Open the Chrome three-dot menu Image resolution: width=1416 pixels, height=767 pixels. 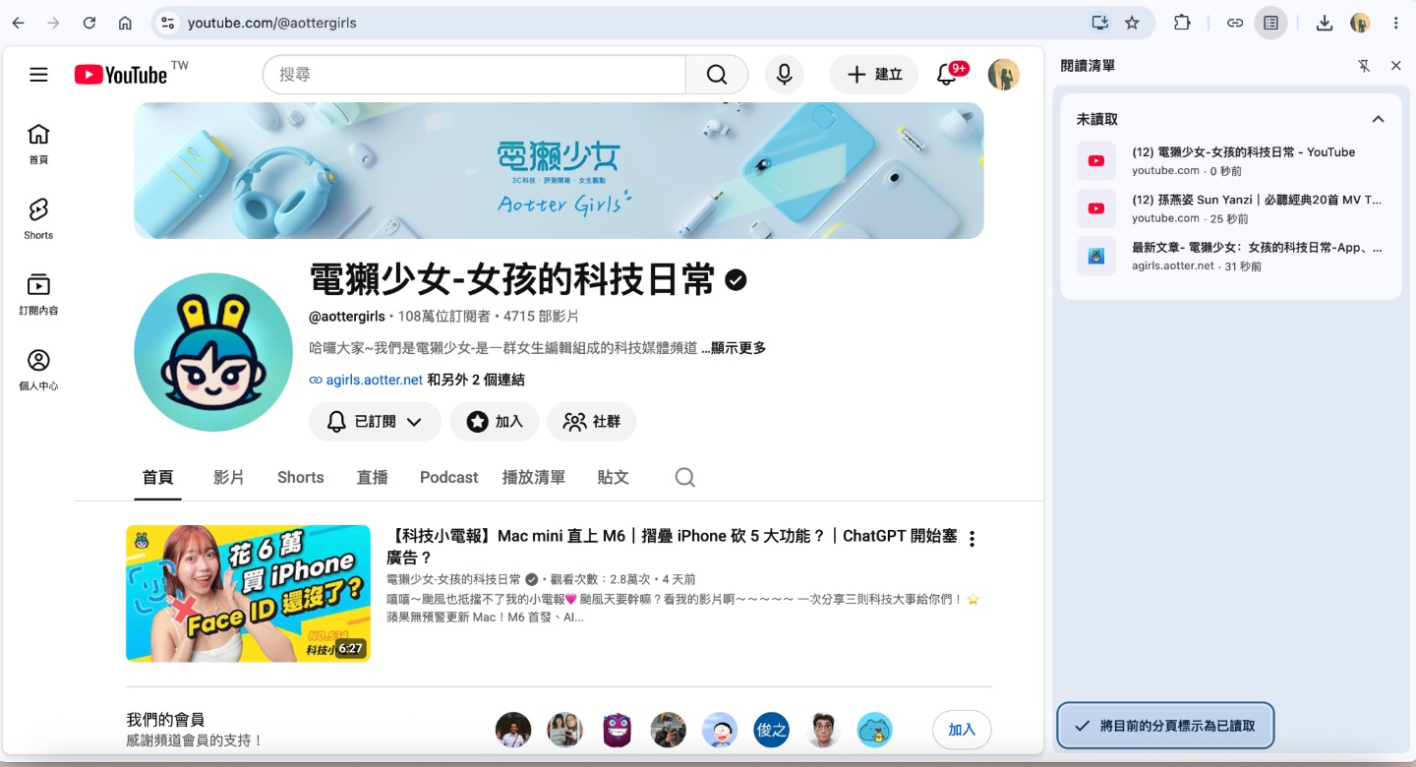(1397, 23)
